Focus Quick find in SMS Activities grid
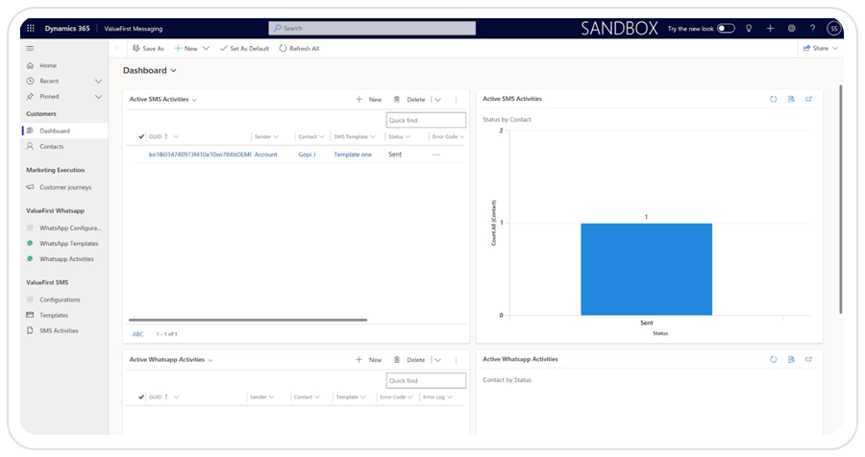This screenshot has height=457, width=865. pos(426,120)
